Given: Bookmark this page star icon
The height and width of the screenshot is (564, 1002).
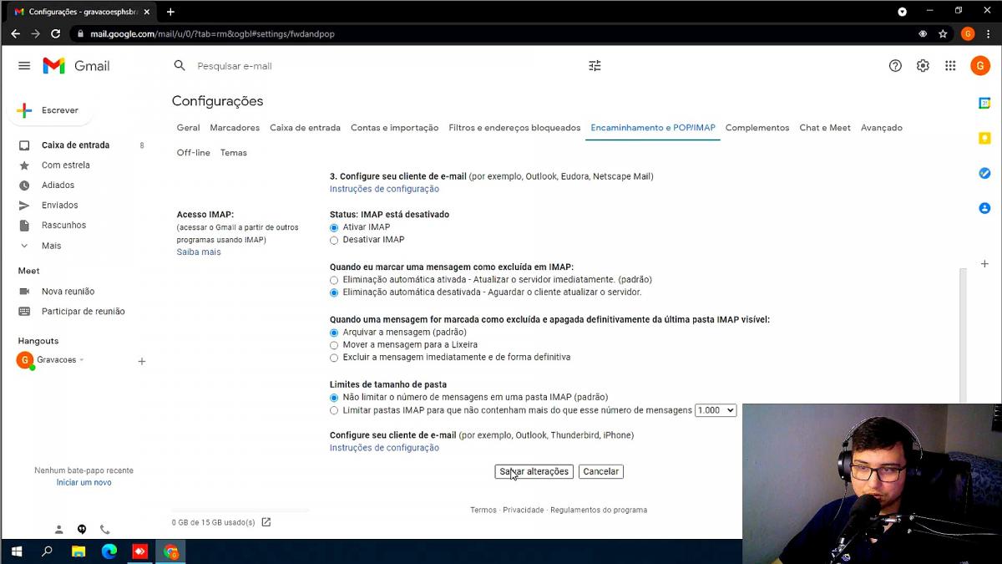Looking at the screenshot, I should point(943,34).
